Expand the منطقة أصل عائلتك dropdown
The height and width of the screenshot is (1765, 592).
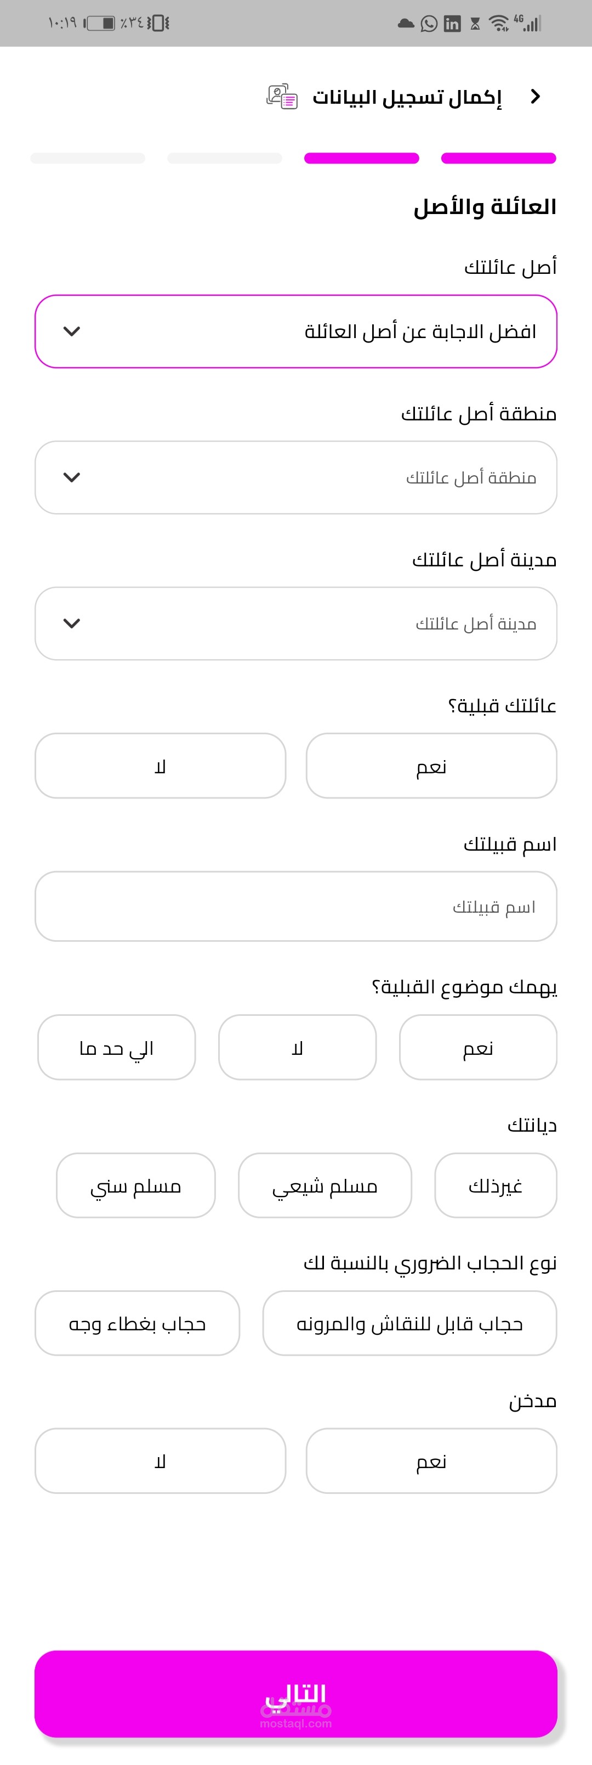tap(295, 477)
